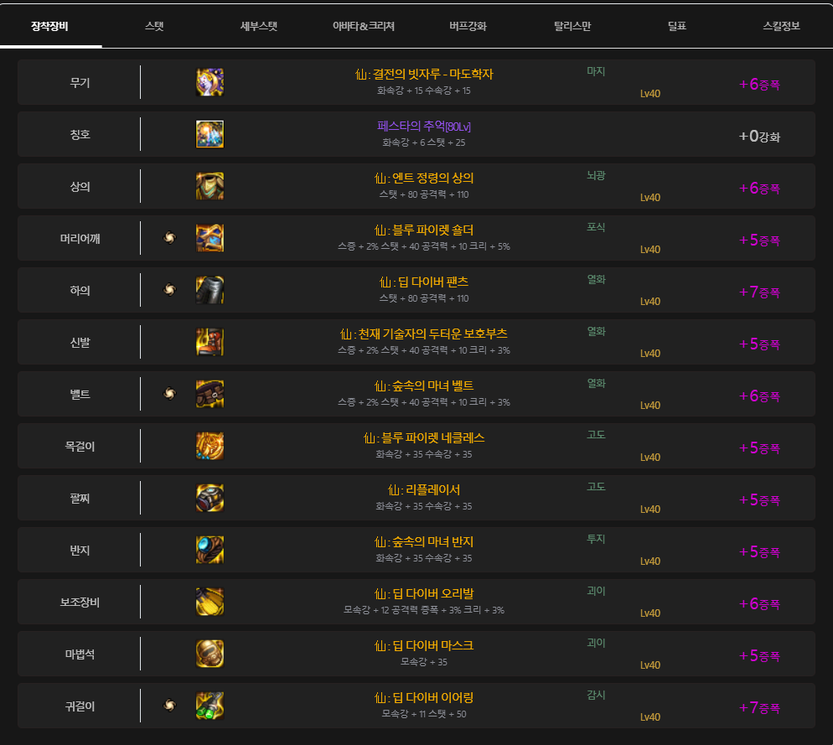Click the 반지 ring item icon
Screen dimensions: 833x745
[210, 550]
